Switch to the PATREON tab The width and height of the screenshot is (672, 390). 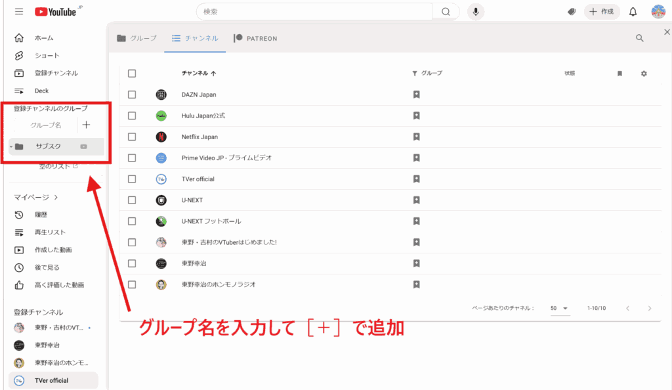(255, 38)
